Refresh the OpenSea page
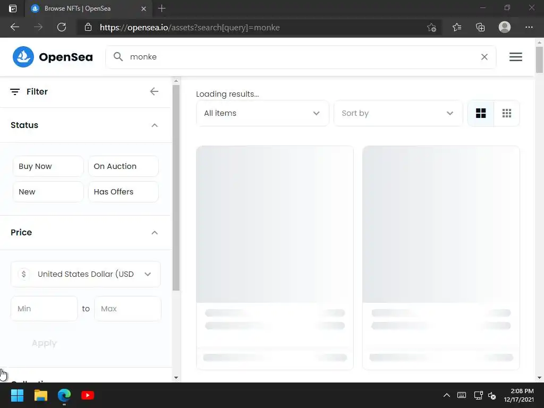Viewport: 544px width, 408px height. click(62, 27)
